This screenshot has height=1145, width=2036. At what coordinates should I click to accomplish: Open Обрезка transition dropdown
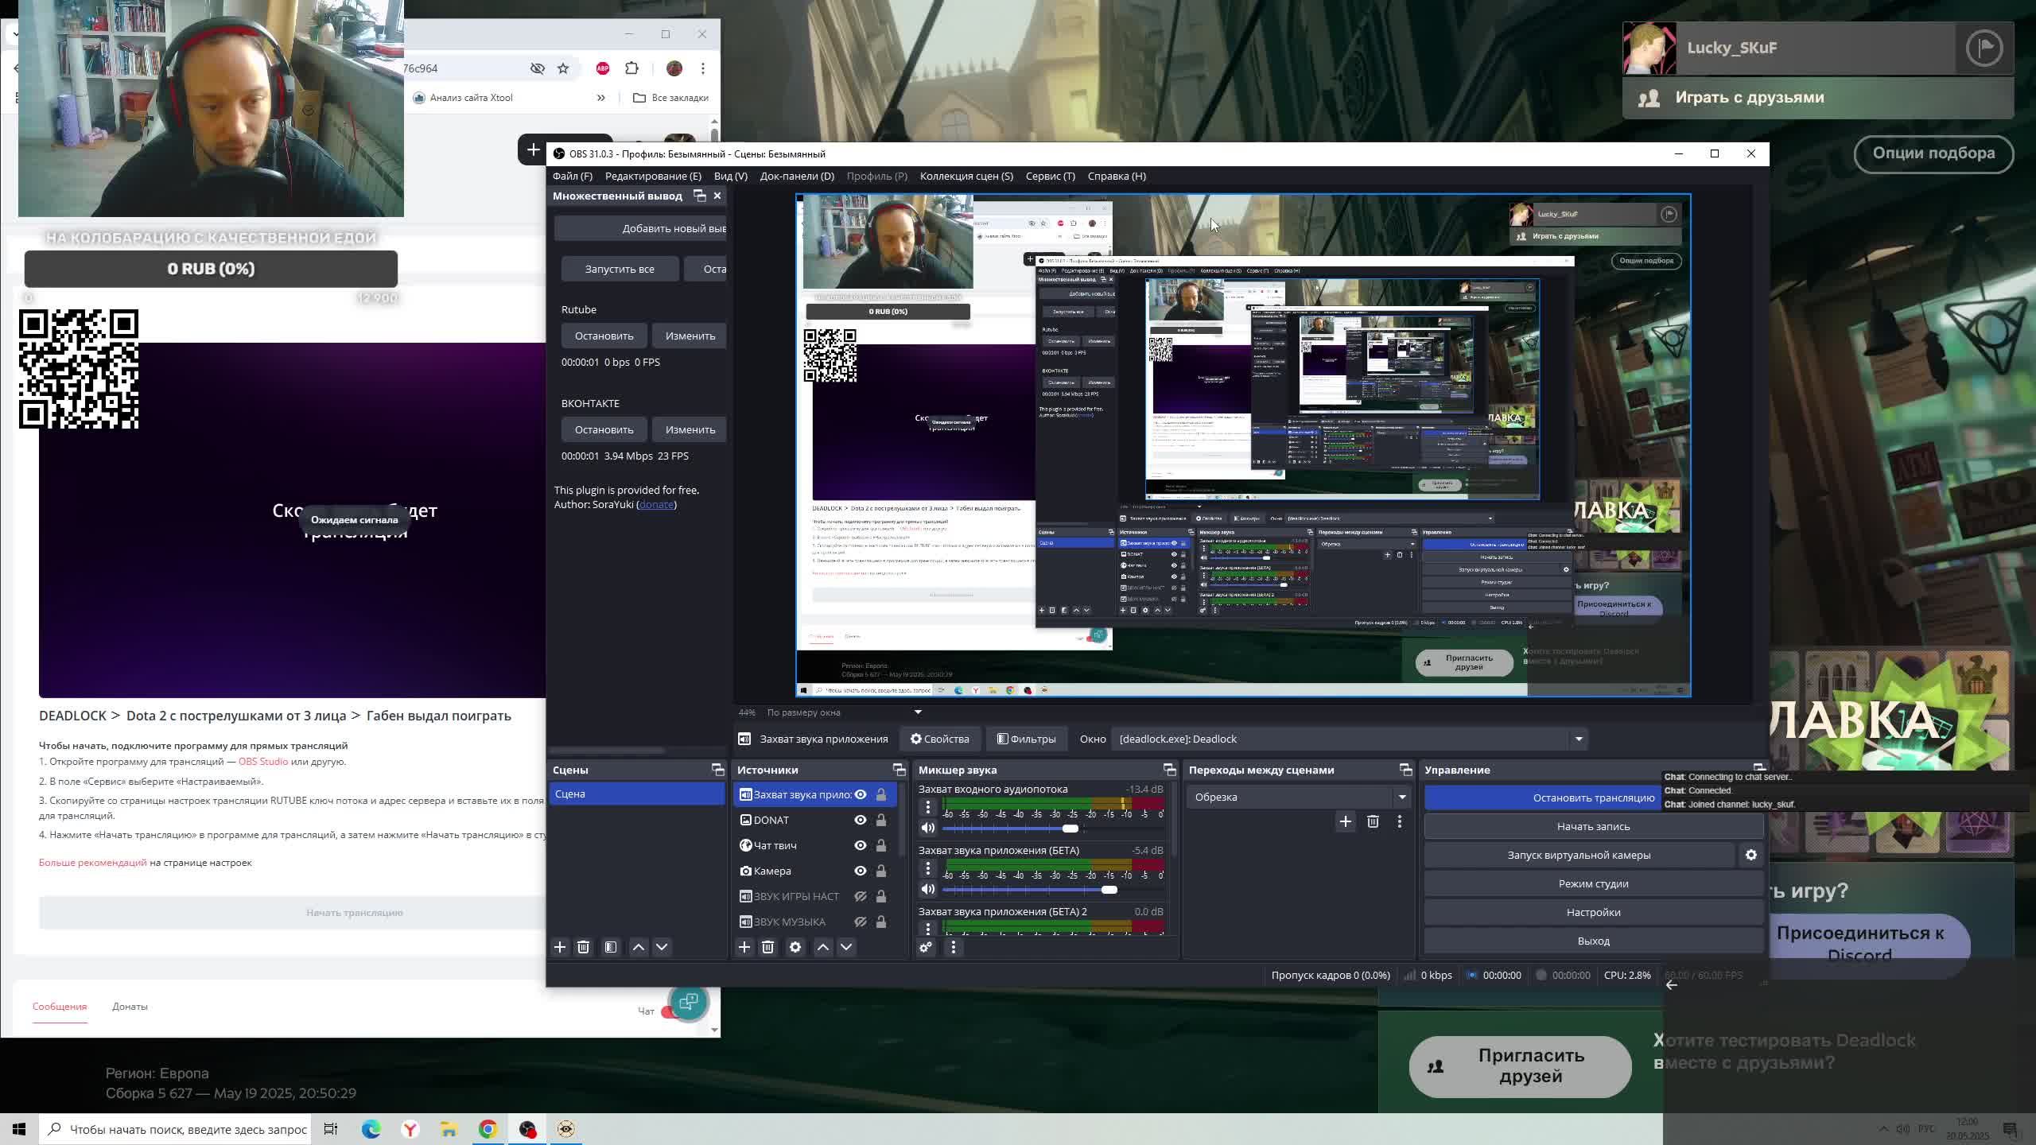click(1299, 797)
